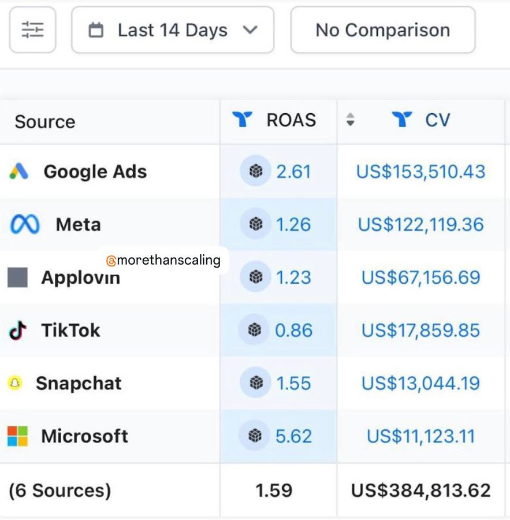Image resolution: width=510 pixels, height=520 pixels.
Task: Open the Last 14 Days date range dropdown
Action: (x=173, y=30)
